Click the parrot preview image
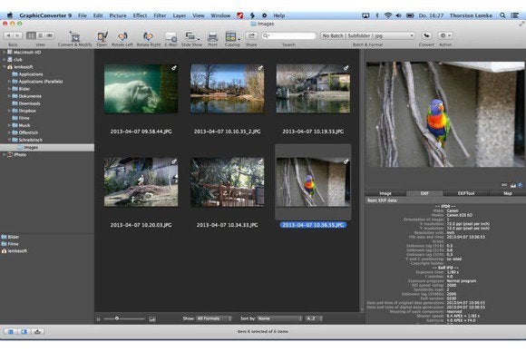The image size is (526, 352). (444, 114)
